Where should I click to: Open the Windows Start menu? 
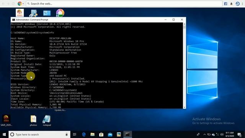pyautogui.click(x=4, y=135)
